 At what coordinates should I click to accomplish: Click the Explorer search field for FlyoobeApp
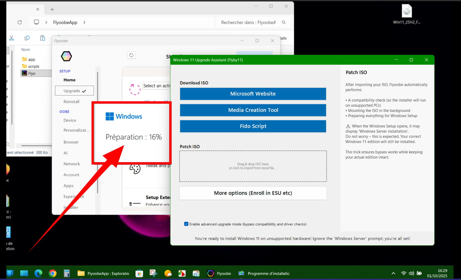tap(248, 22)
